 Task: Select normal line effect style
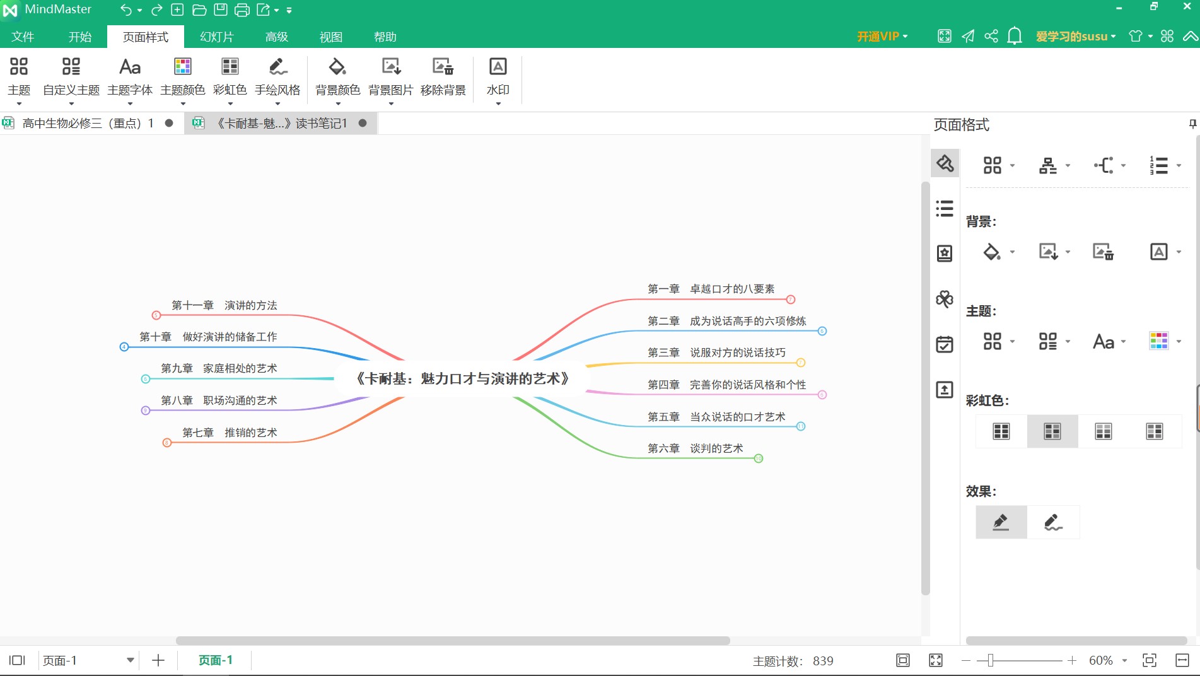pos(1001,522)
